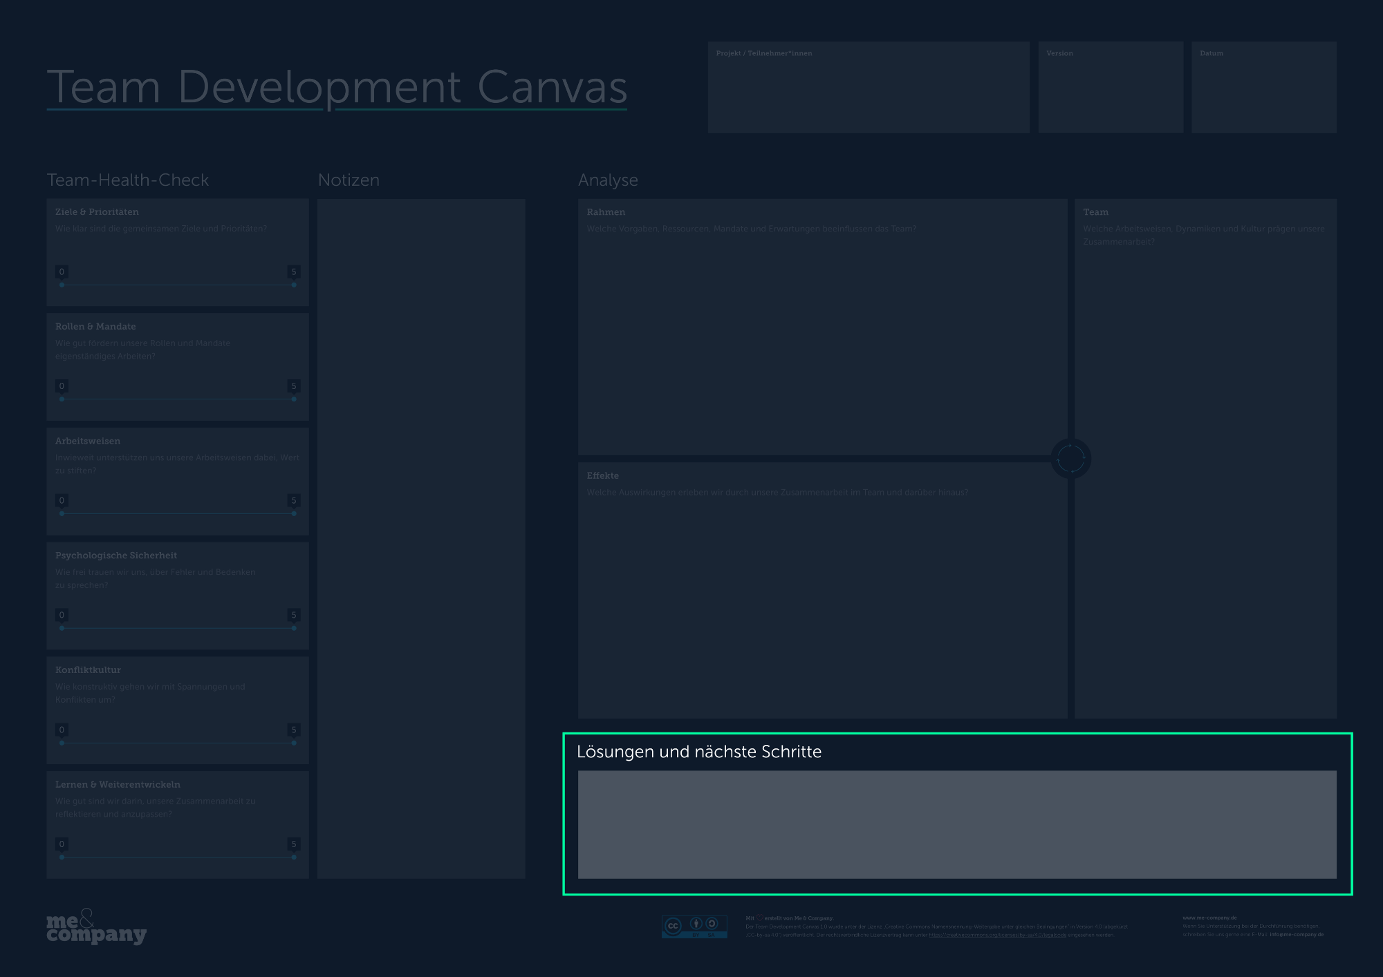Click the 5 marker on Konfliktkultur scale
Viewport: 1383px width, 977px height.
(x=294, y=730)
